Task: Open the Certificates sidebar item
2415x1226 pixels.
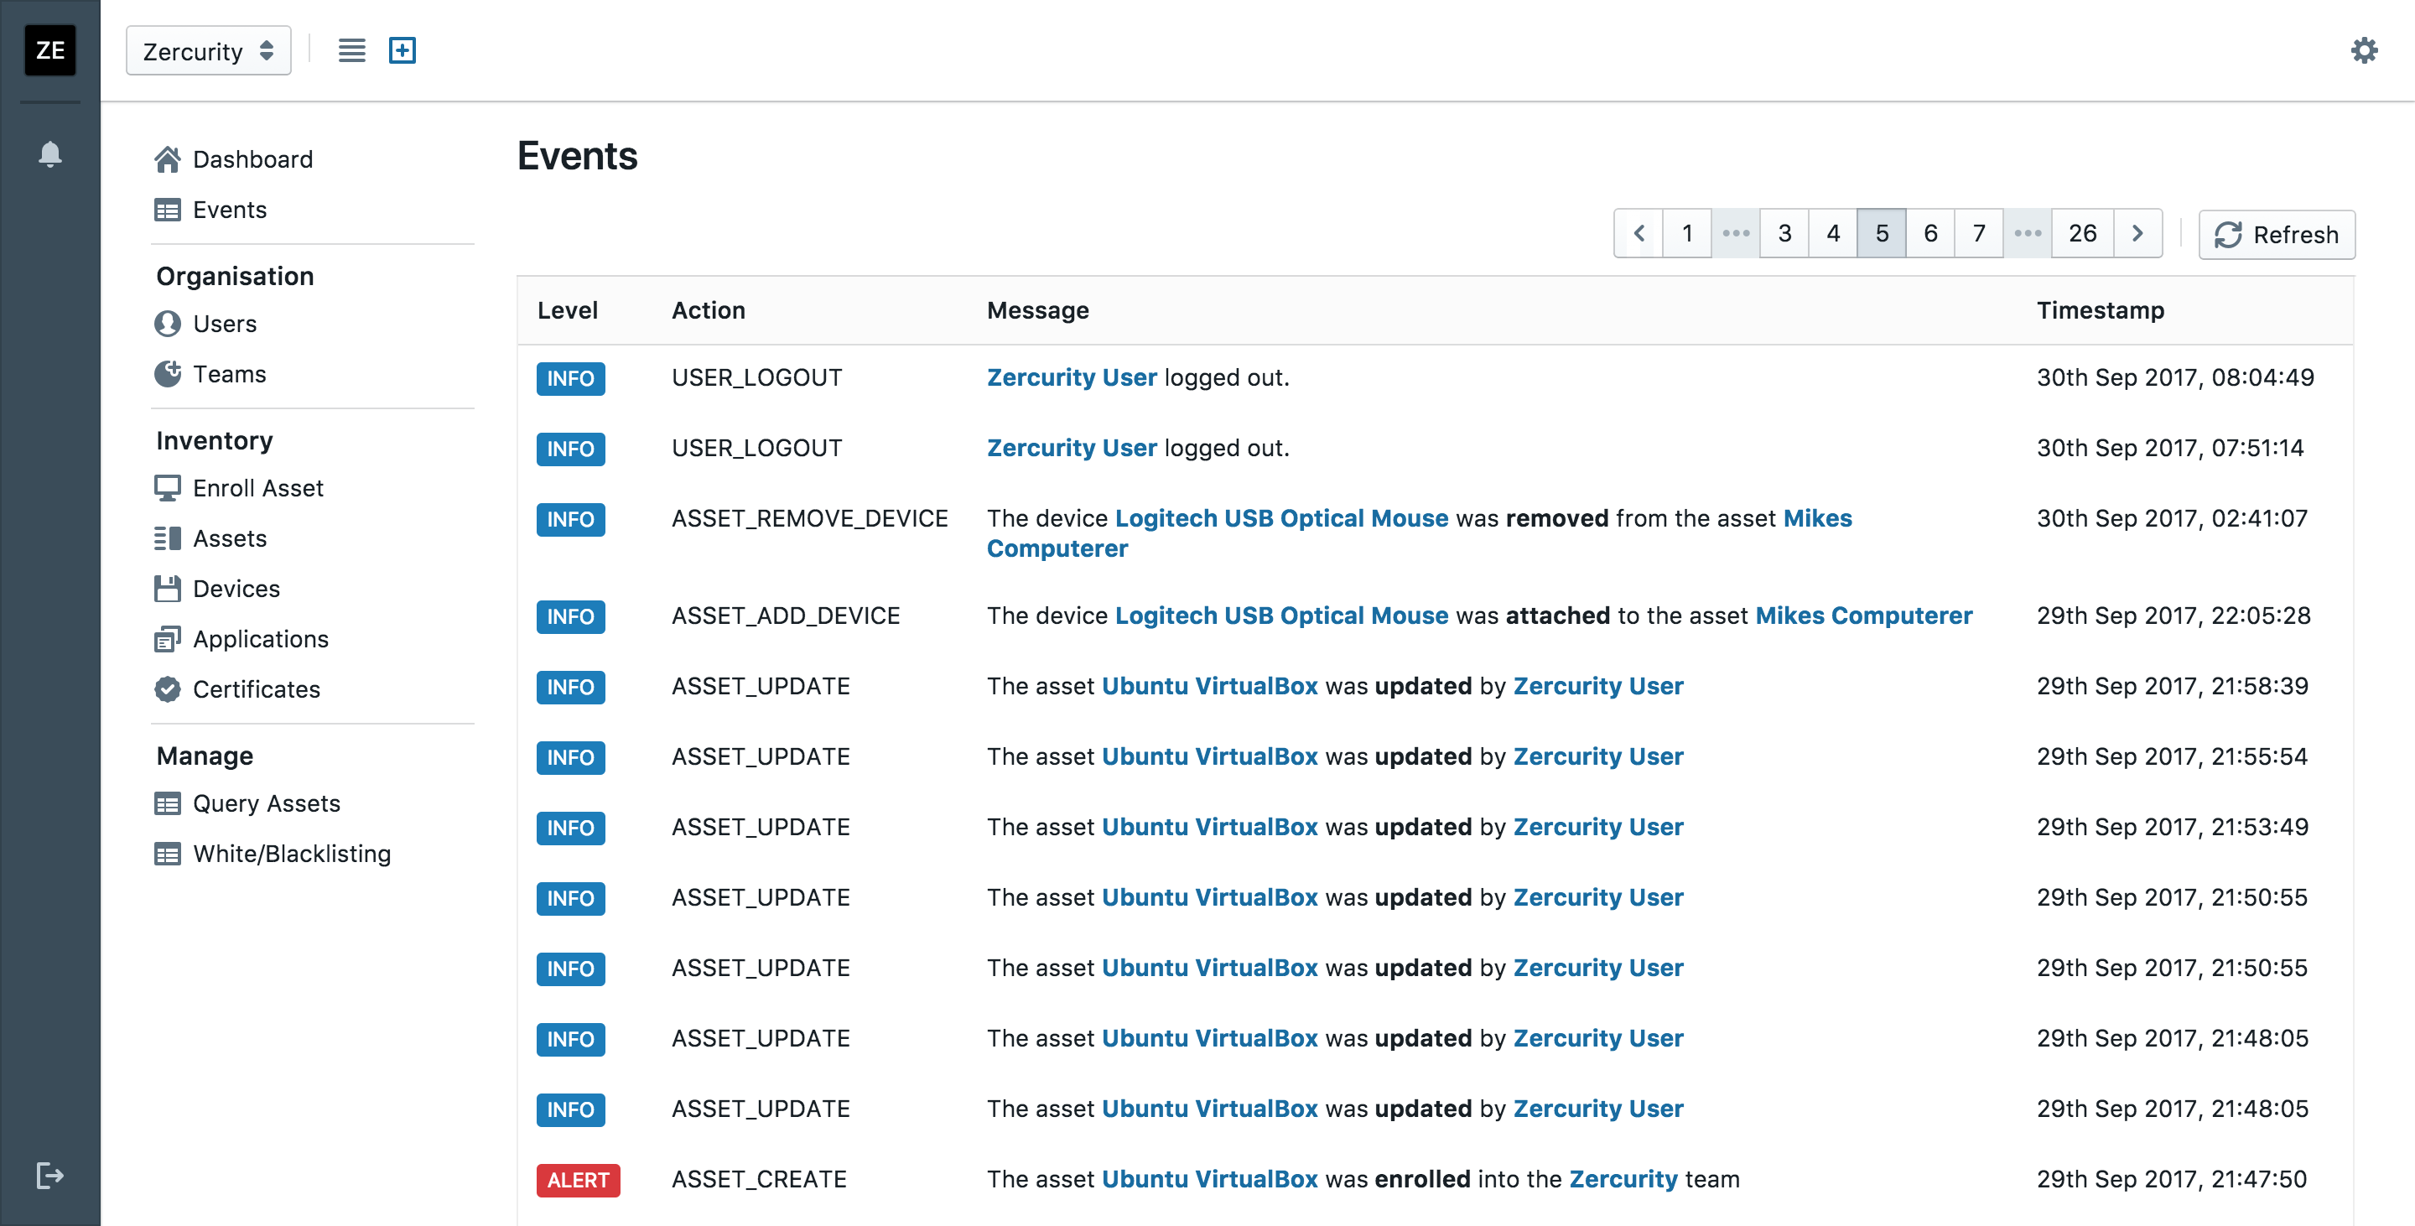Action: coord(256,689)
